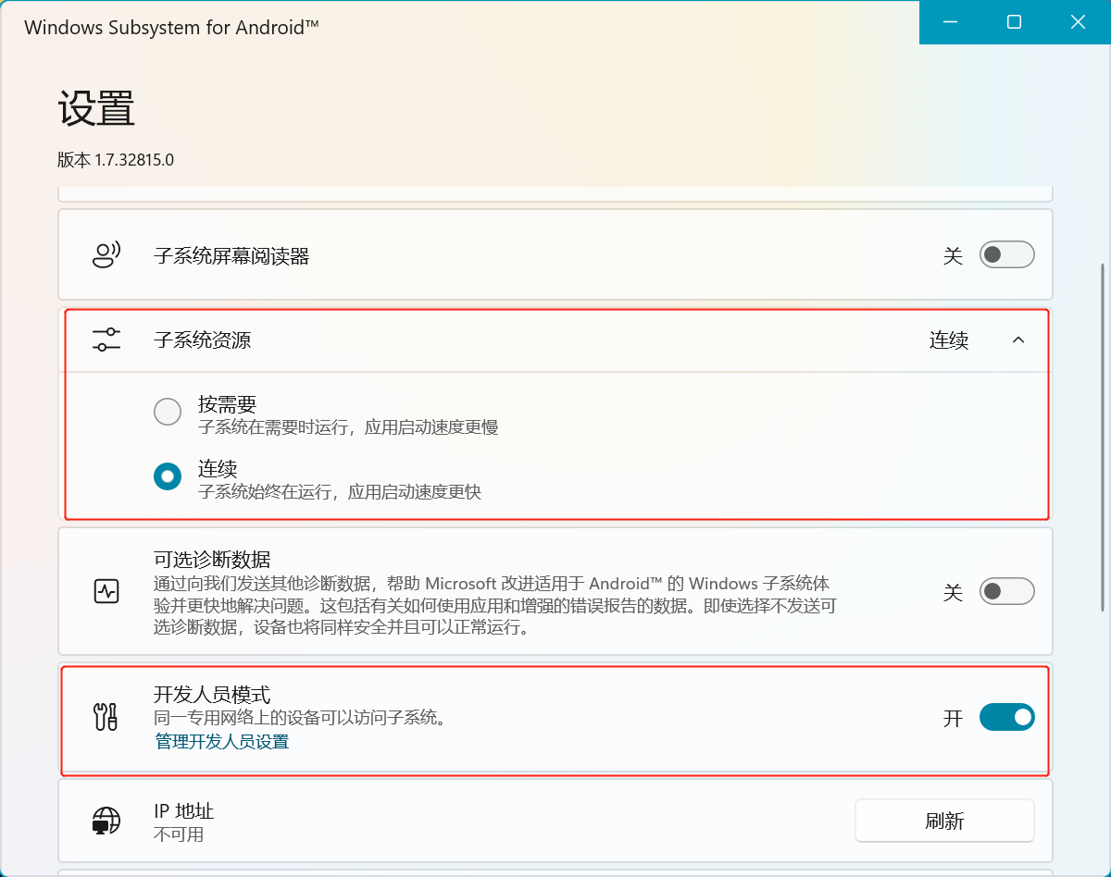Click the IP 地址 label

[x=184, y=811]
